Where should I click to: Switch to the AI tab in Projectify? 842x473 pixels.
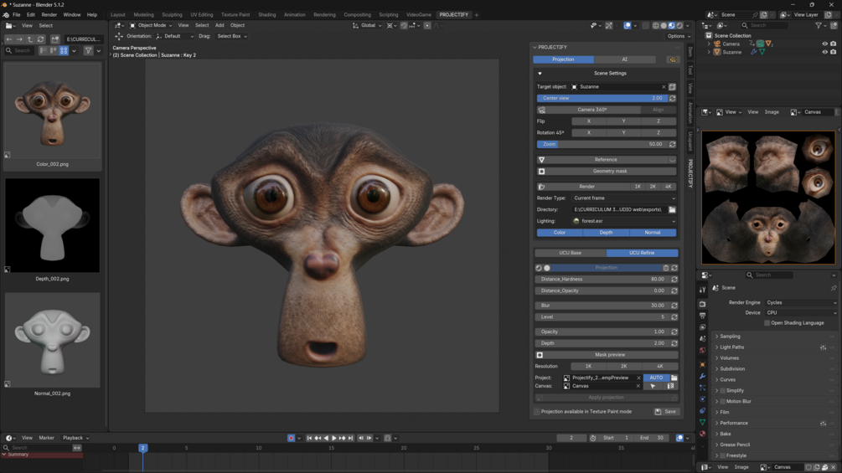pos(624,59)
